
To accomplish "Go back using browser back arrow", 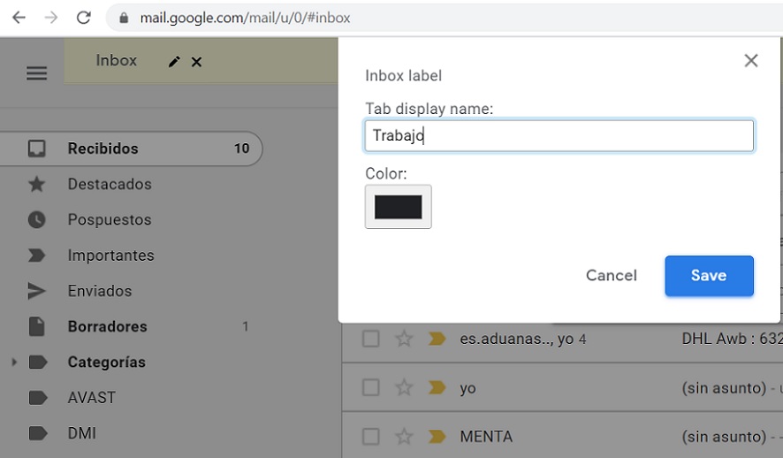I will point(19,18).
